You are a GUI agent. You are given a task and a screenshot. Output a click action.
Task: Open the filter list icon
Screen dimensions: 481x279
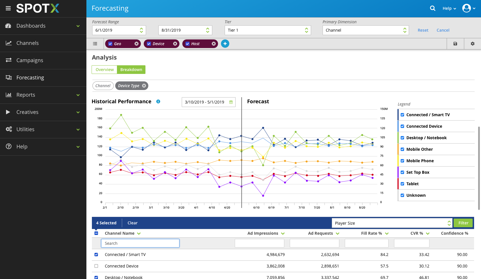95,44
